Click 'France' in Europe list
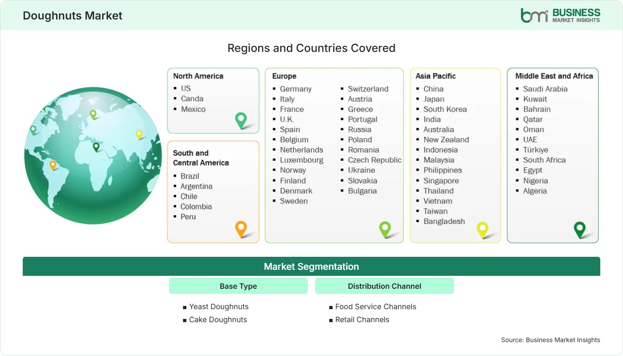 coord(292,109)
